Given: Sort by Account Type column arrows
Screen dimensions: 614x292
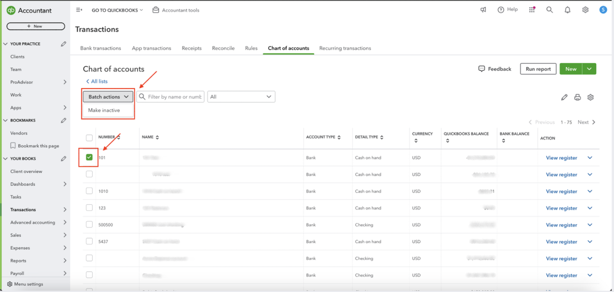Looking at the screenshot, I should pyautogui.click(x=339, y=137).
